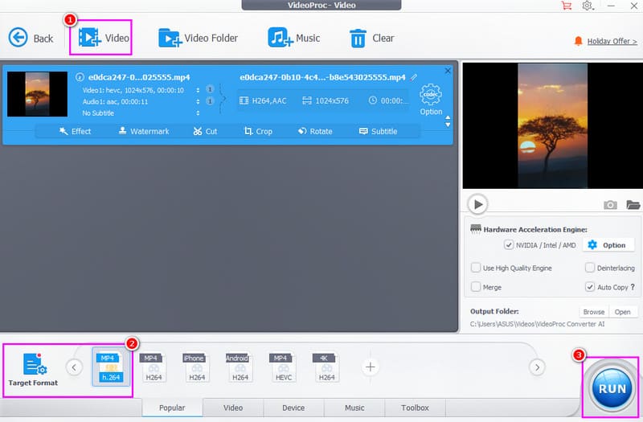The width and height of the screenshot is (643, 422).
Task: Toggle the NVIDIA / Intel / AMD checkbox
Action: (508, 245)
